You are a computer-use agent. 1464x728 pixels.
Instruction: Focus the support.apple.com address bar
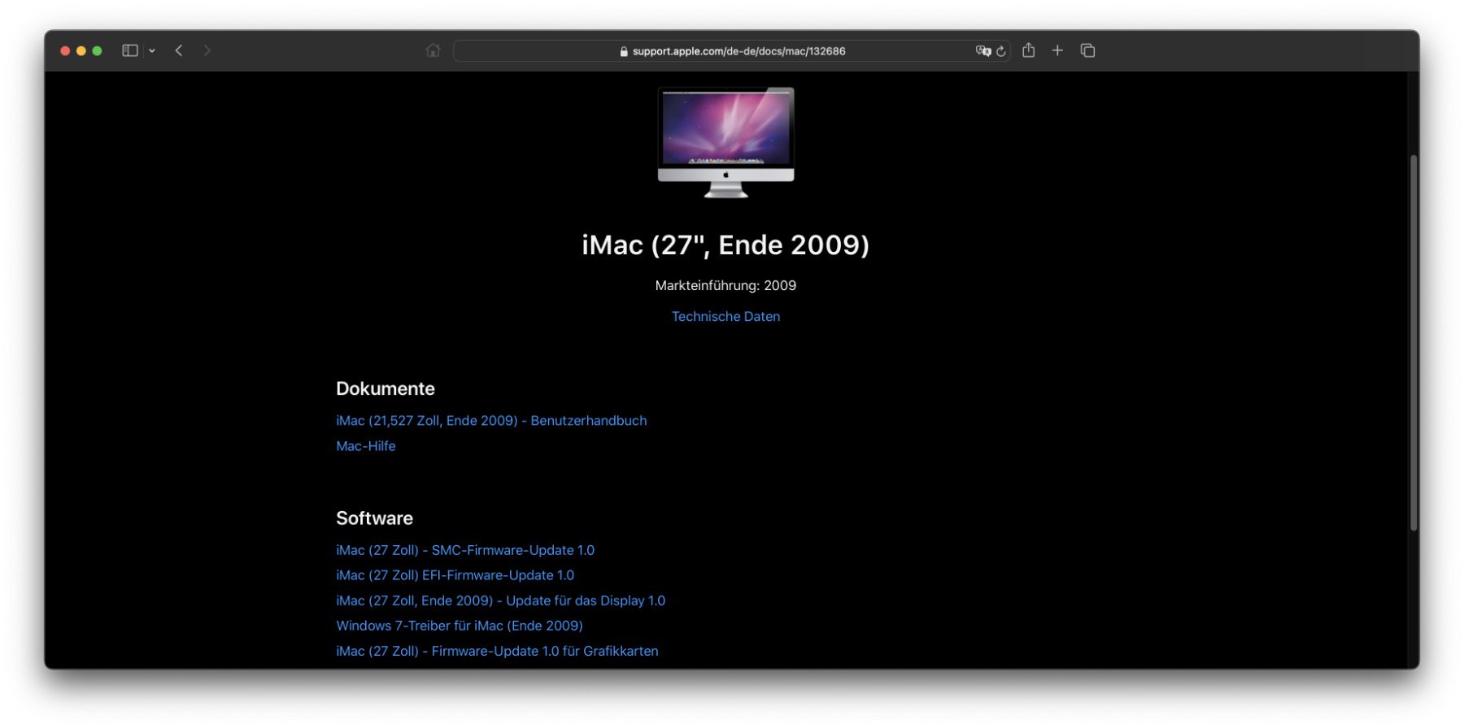coord(732,50)
